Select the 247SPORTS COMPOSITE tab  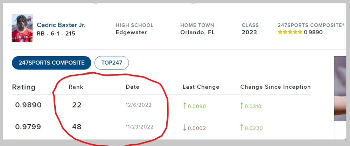(x=51, y=63)
